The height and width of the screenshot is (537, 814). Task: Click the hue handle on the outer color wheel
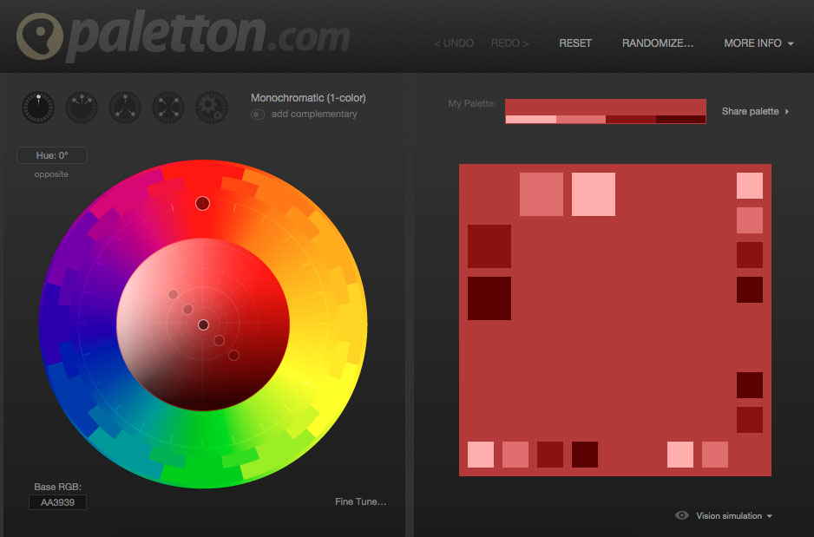202,203
